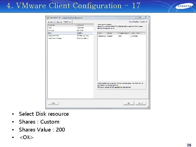Viewport: 196px width, 147px height.
Task: Click the Shares Value field showing 200
Action: coord(124,36)
